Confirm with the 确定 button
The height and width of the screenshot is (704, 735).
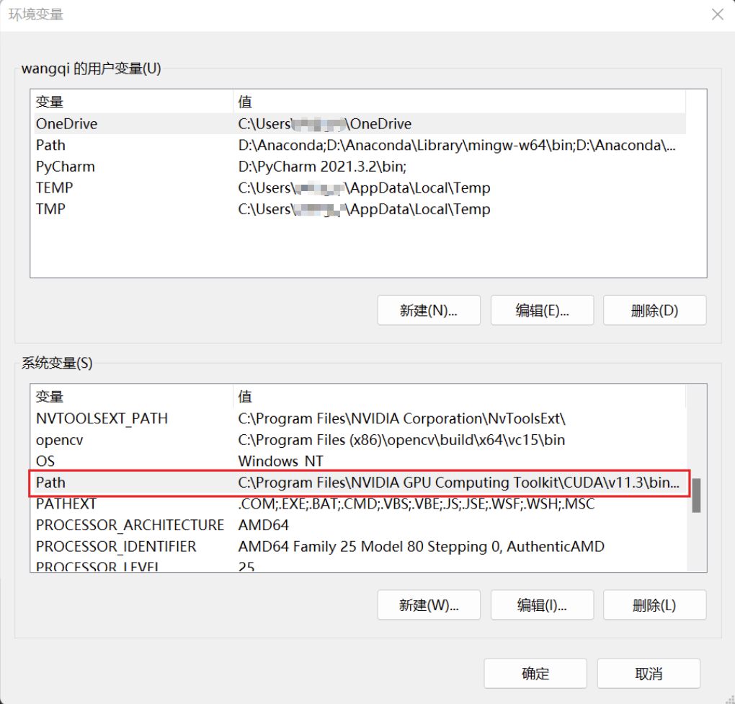pos(535,674)
